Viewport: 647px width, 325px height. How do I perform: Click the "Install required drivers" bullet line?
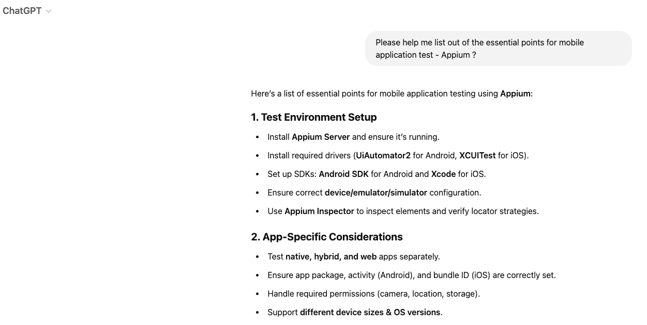398,155
